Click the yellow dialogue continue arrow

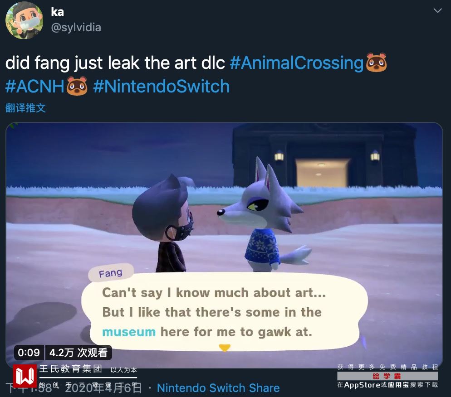pos(225,348)
